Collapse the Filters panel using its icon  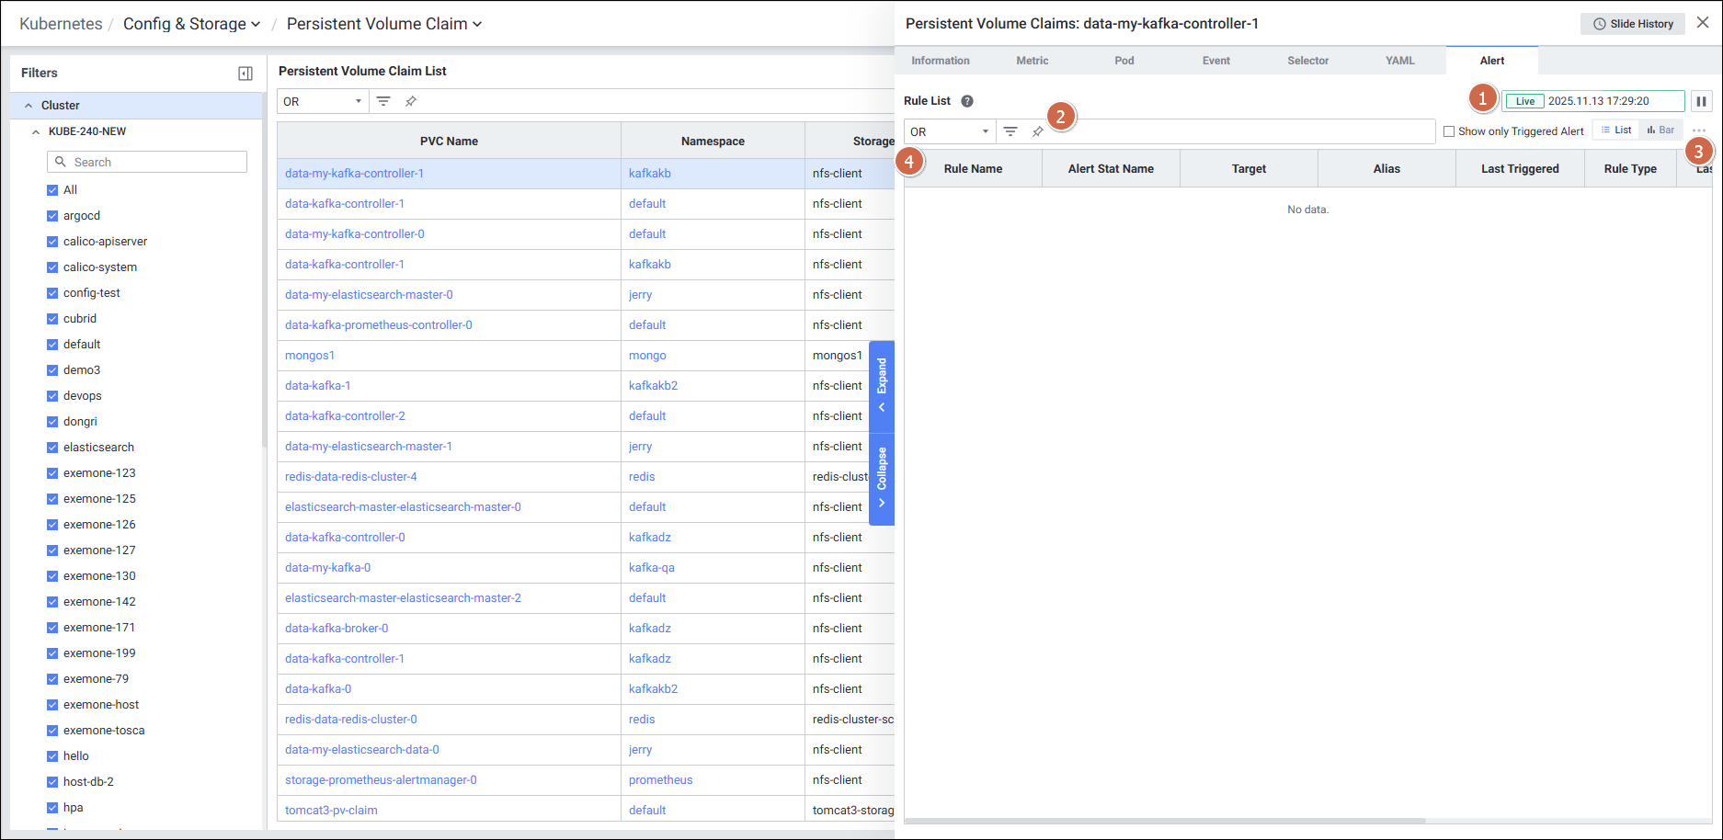pos(245,74)
